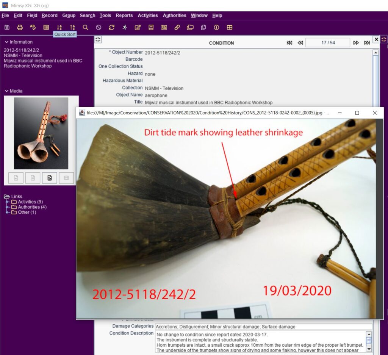Image resolution: width=388 pixels, height=355 pixels.
Task: Click the fourth media film button under thumbnail
Action: point(66,178)
